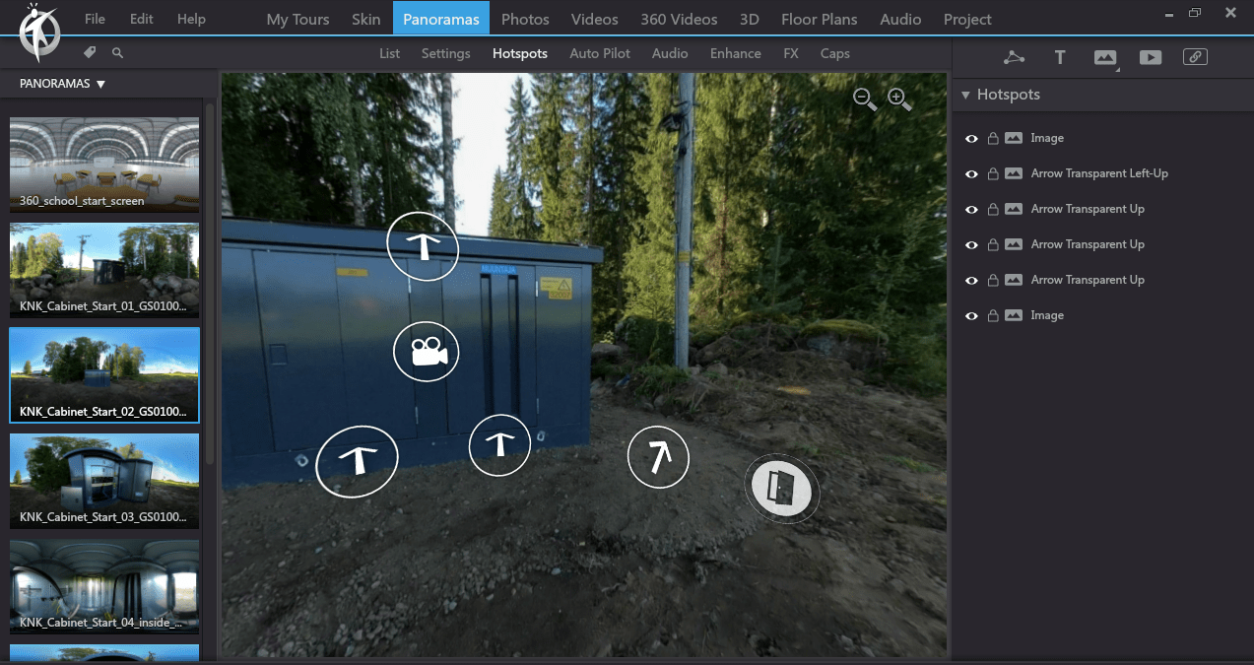Image resolution: width=1254 pixels, height=665 pixels.
Task: Zoom in on the panorama preview
Action: coord(899,99)
